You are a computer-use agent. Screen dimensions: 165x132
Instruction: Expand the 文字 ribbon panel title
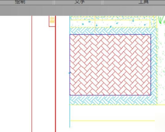[80, 2]
